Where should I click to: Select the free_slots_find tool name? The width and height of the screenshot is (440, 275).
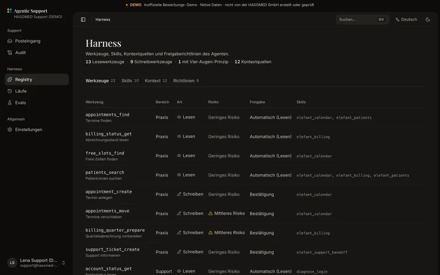click(104, 153)
